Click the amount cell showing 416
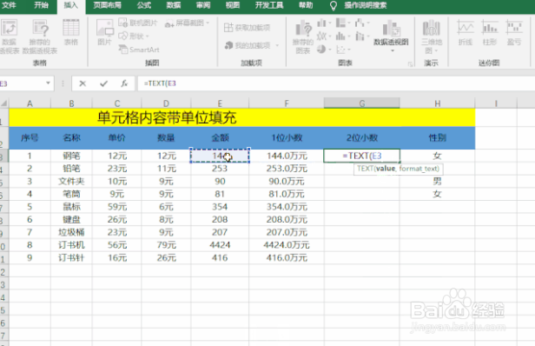This screenshot has height=346, width=535. click(220, 257)
